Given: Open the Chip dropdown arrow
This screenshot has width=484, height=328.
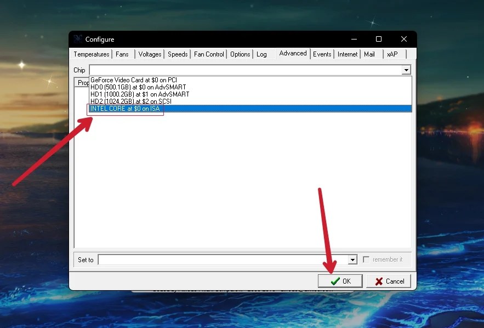Looking at the screenshot, I should tap(406, 70).
